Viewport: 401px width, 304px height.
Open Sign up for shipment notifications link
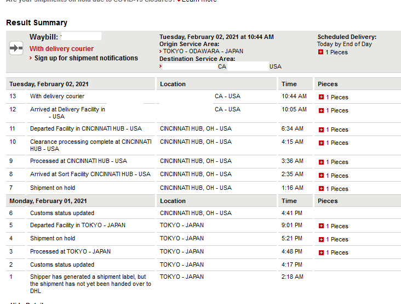[x=86, y=58]
